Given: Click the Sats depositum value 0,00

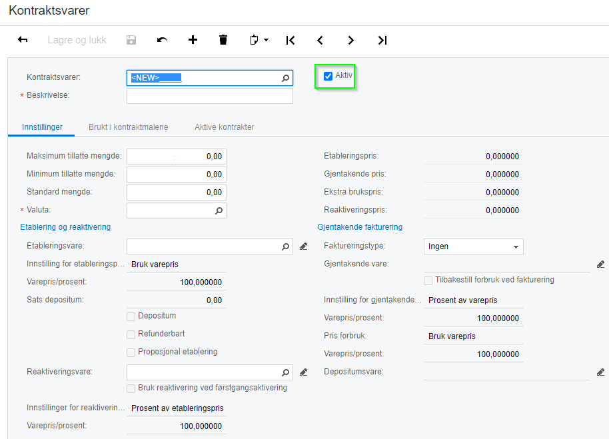Looking at the screenshot, I should [x=214, y=300].
